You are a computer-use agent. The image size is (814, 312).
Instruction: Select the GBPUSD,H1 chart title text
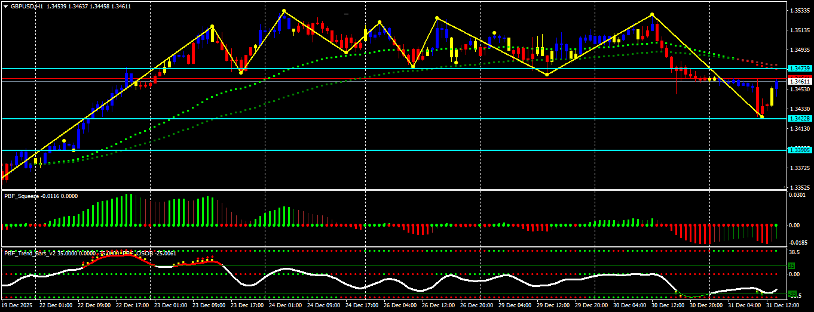[x=26, y=6]
